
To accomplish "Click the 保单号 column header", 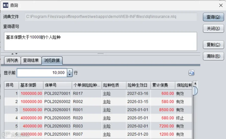I will coord(58,85).
